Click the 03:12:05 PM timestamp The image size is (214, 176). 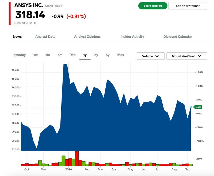tap(23, 23)
